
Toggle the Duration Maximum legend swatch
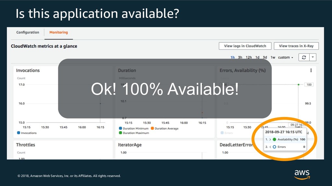click(121, 133)
